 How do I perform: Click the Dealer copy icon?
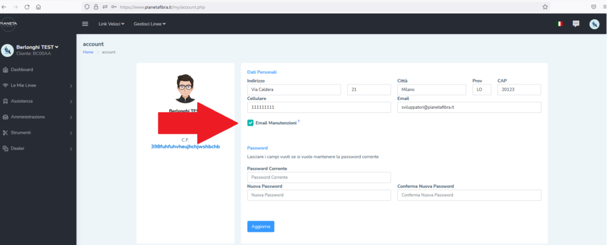click(x=5, y=149)
